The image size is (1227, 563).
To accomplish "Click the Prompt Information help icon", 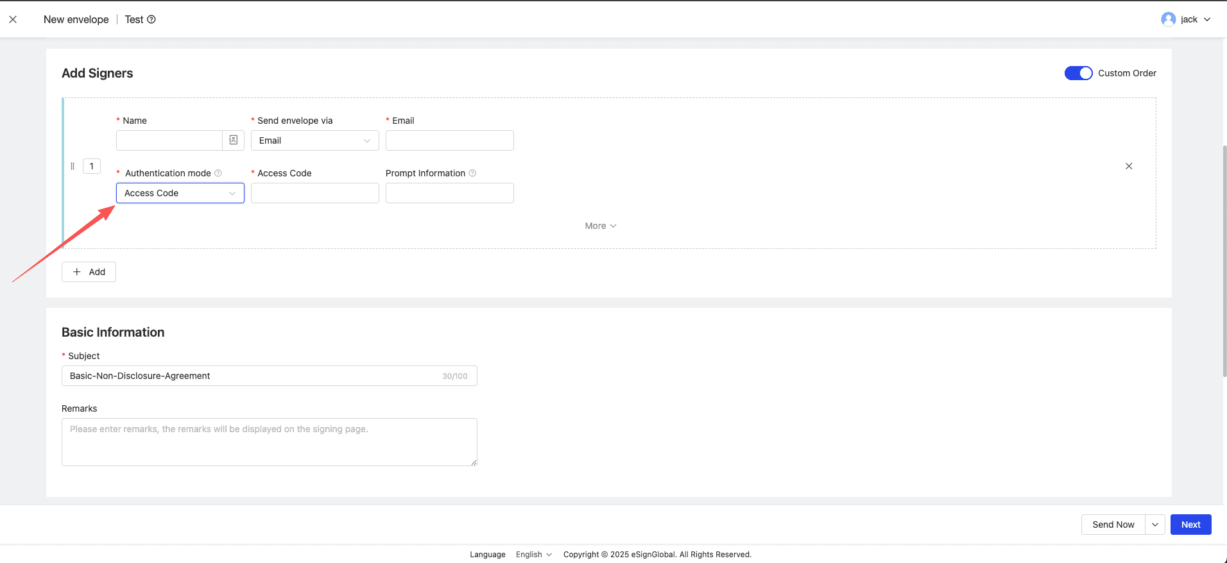I will point(473,173).
